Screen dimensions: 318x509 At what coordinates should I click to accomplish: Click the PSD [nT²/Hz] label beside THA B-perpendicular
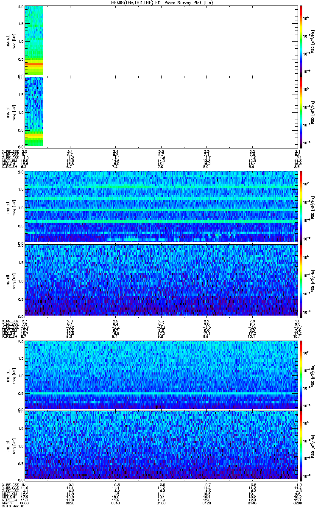(312, 41)
